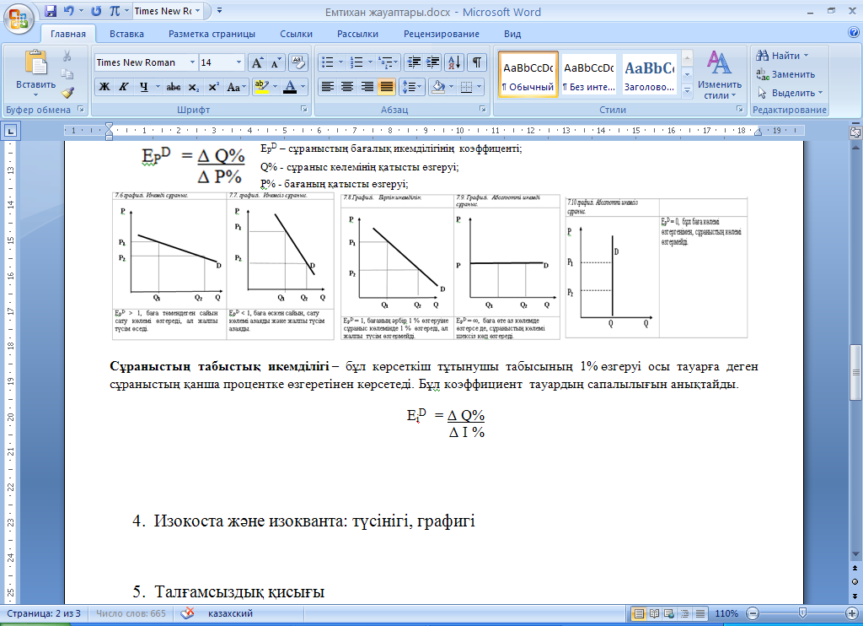Apply the Обычный style
Image resolution: width=863 pixels, height=626 pixels.
pos(528,75)
